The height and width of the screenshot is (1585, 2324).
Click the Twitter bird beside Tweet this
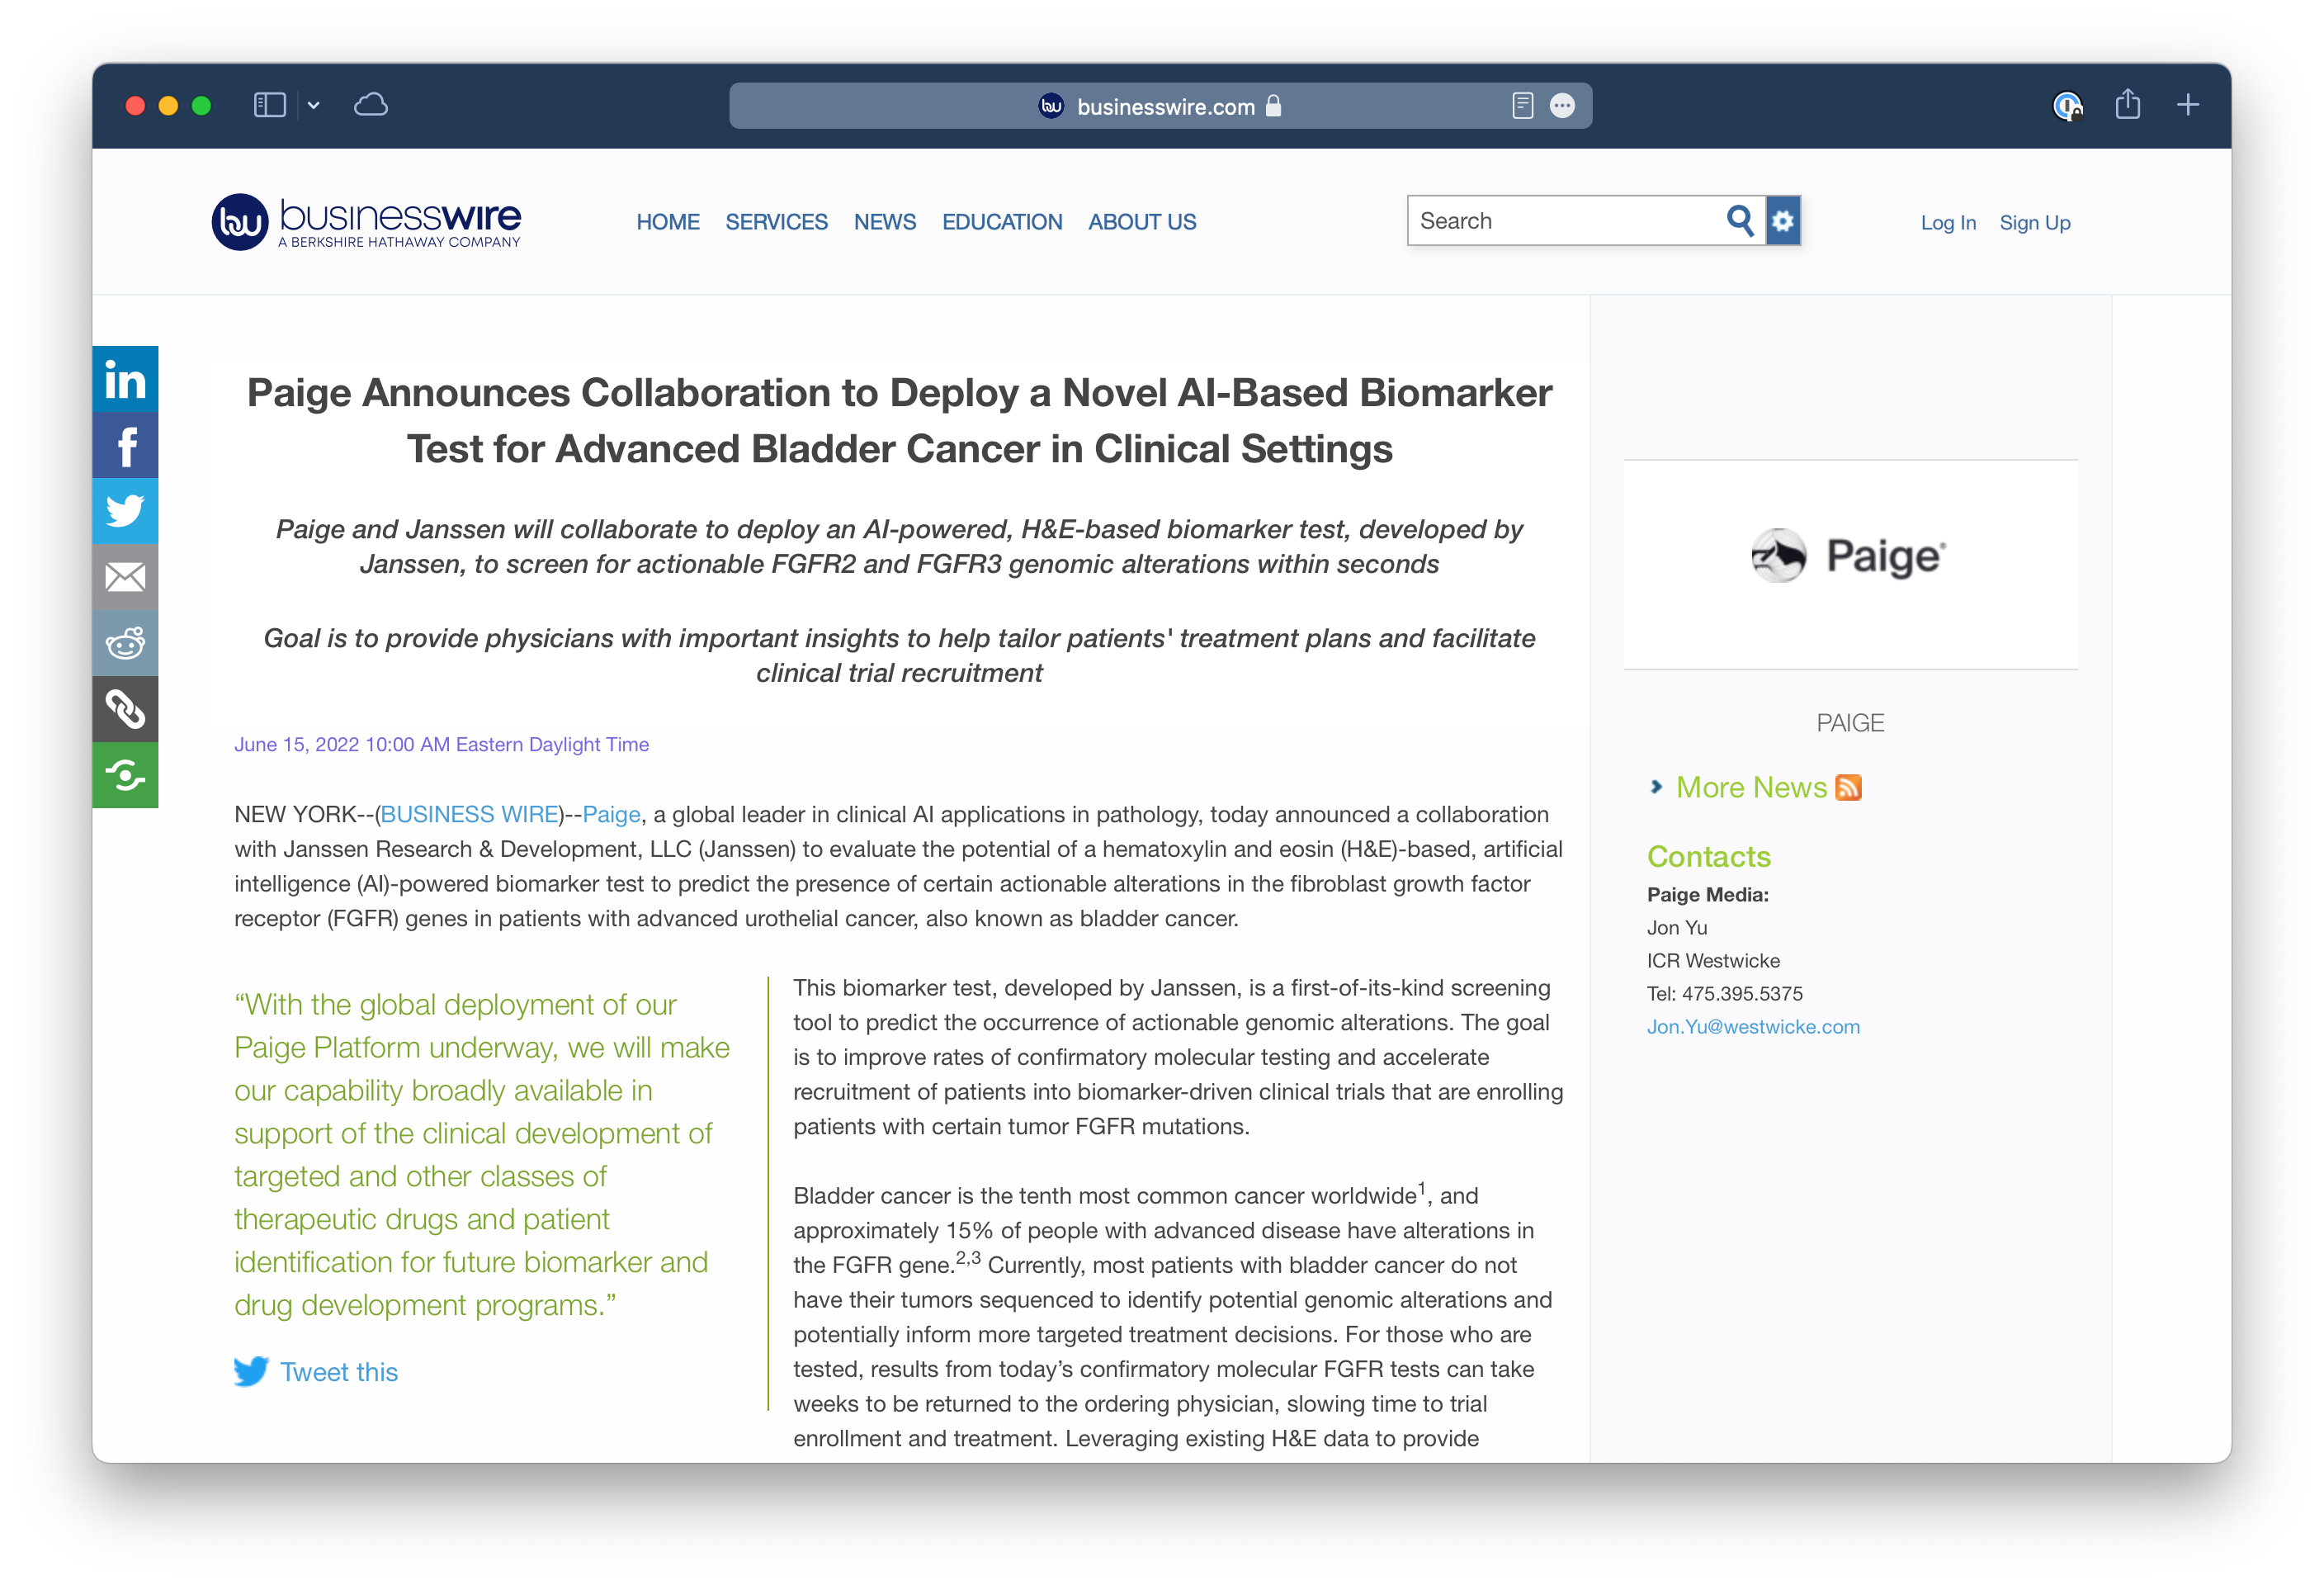[x=251, y=1371]
